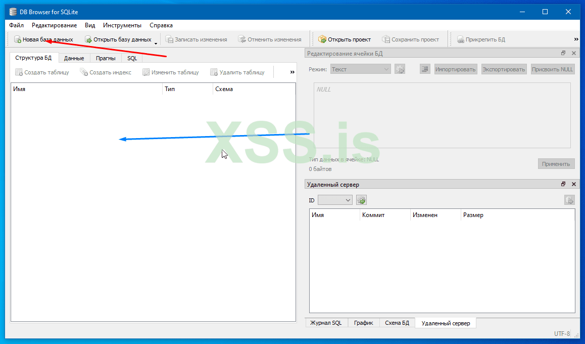Expand structure toolbar overflow chevron

click(x=292, y=72)
